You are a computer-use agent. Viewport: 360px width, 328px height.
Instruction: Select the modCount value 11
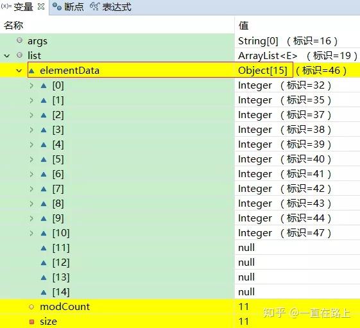coord(244,307)
